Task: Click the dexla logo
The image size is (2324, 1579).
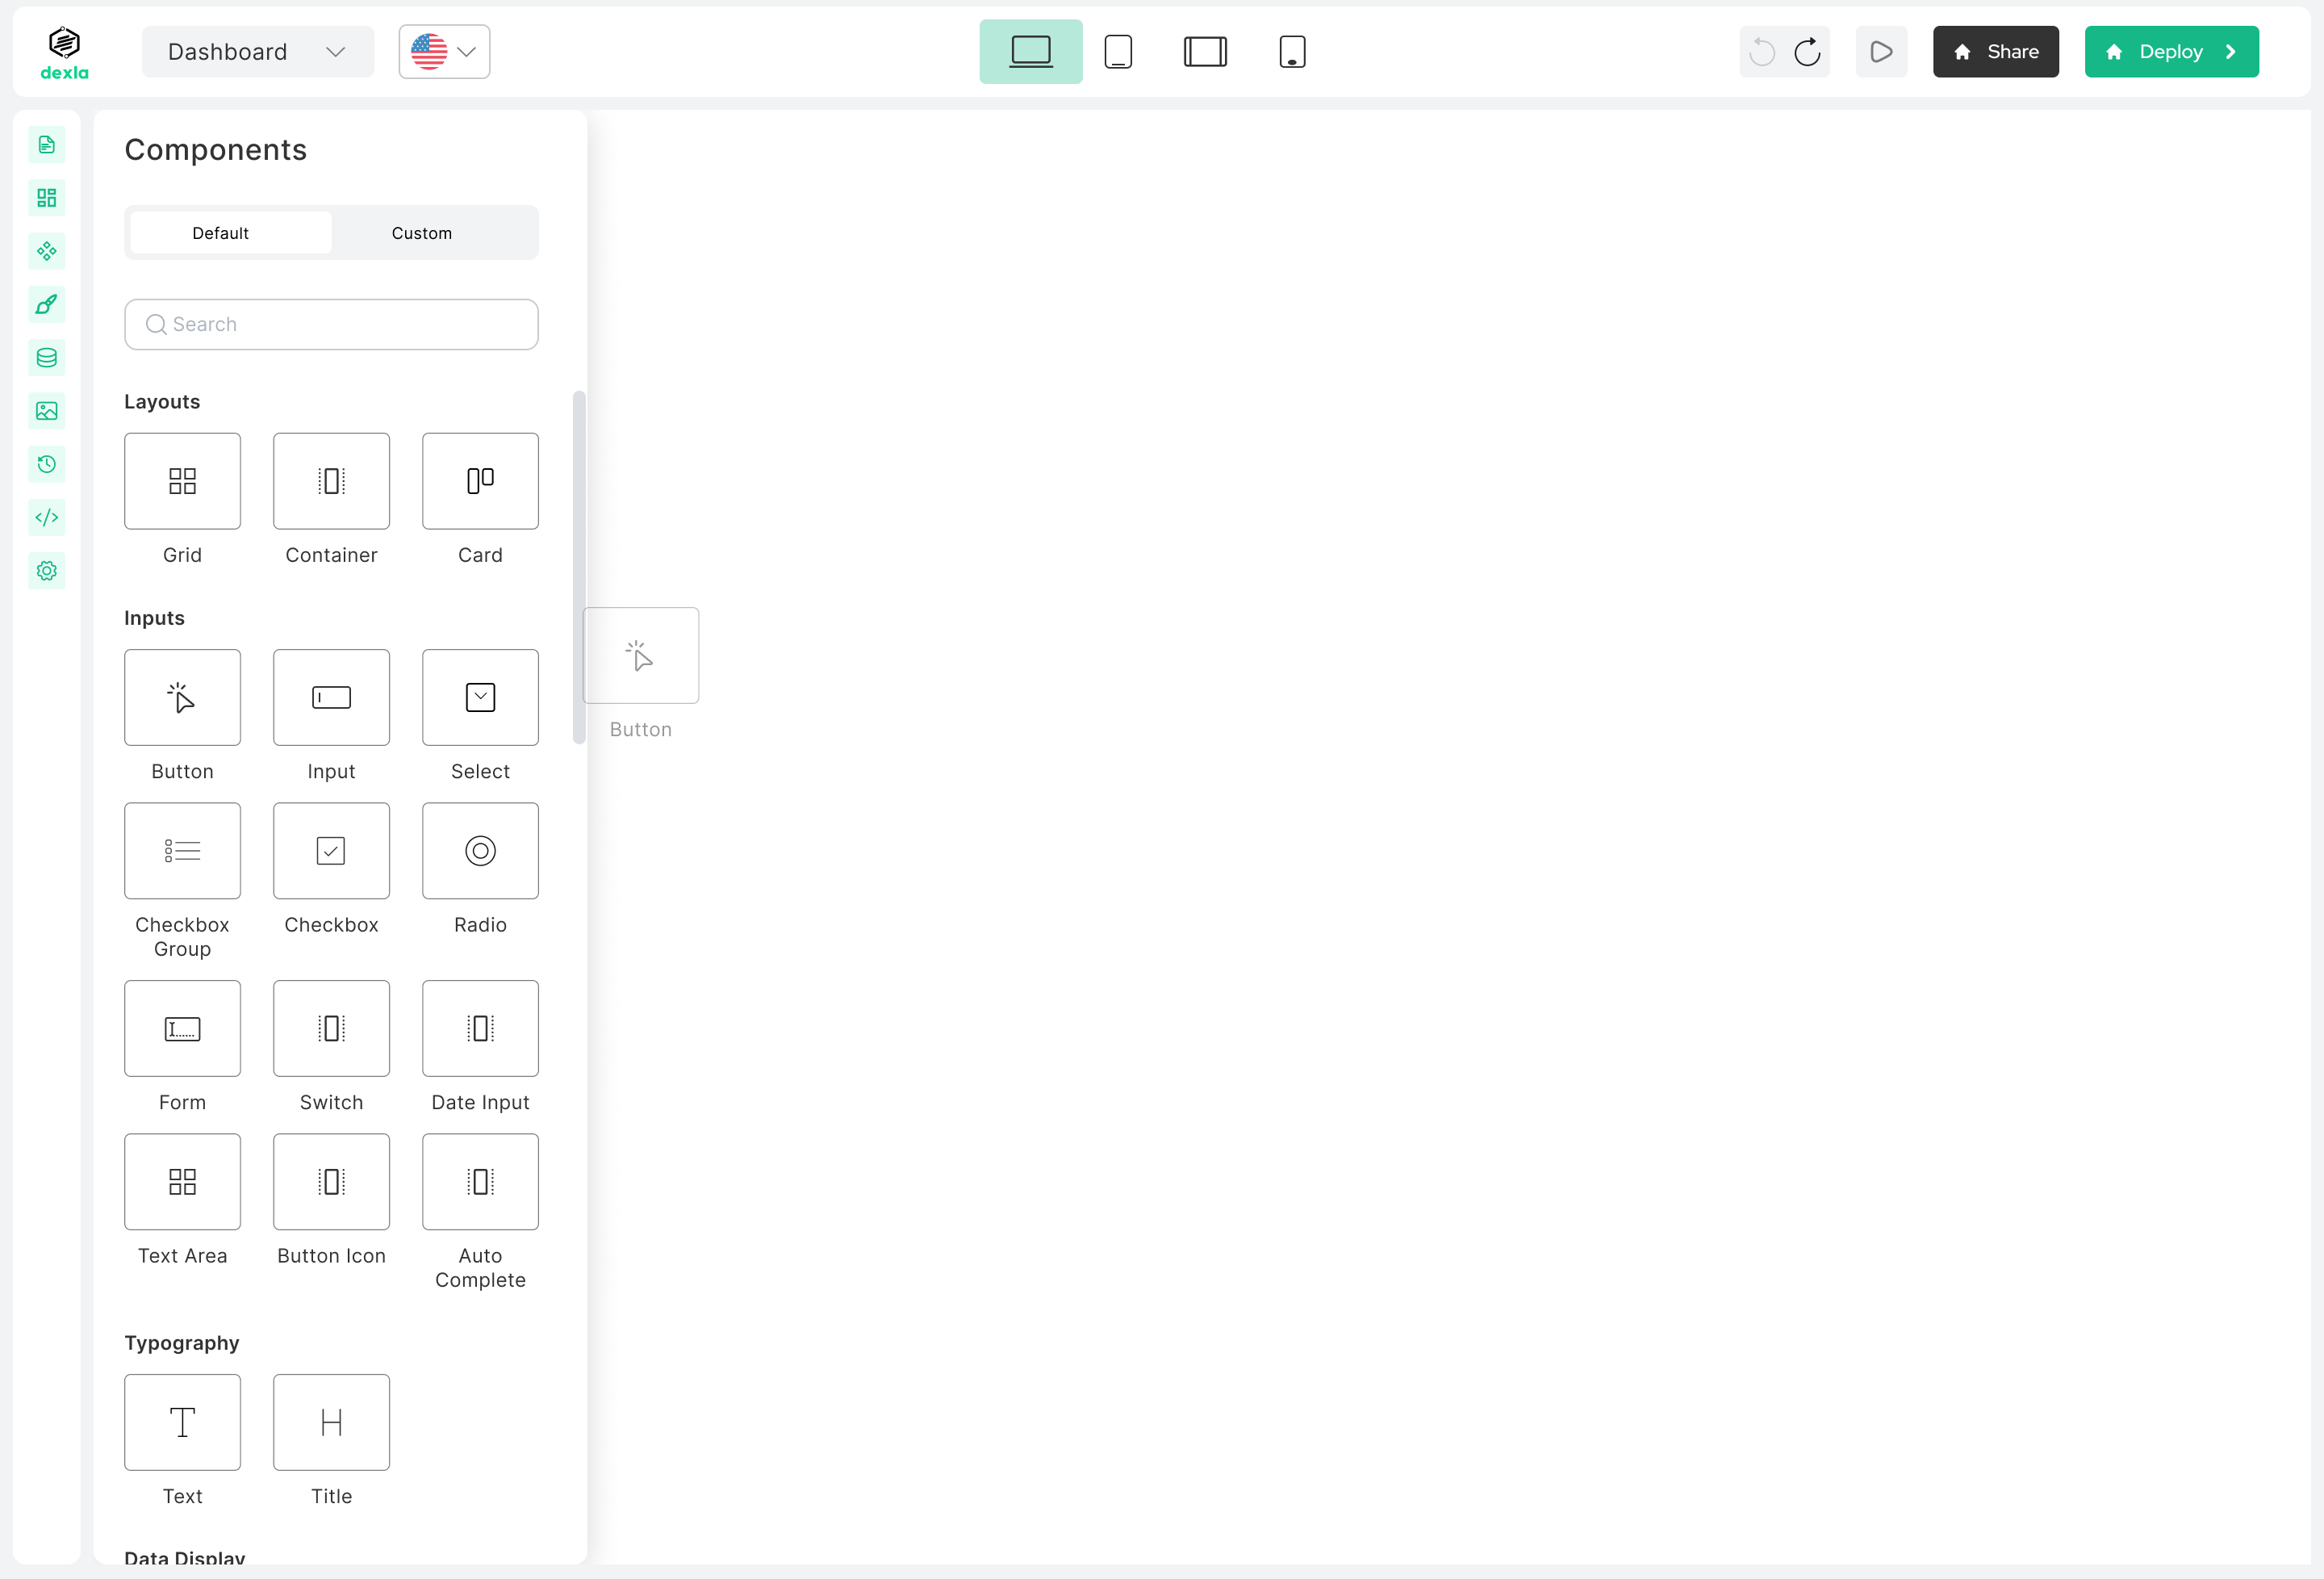Action: pyautogui.click(x=64, y=52)
